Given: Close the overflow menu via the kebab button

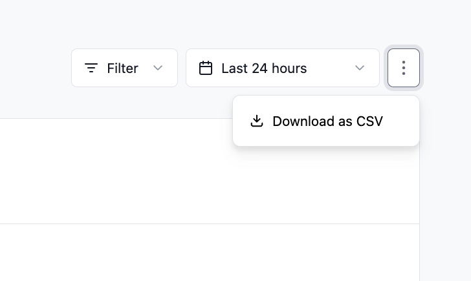Looking at the screenshot, I should click(x=404, y=68).
